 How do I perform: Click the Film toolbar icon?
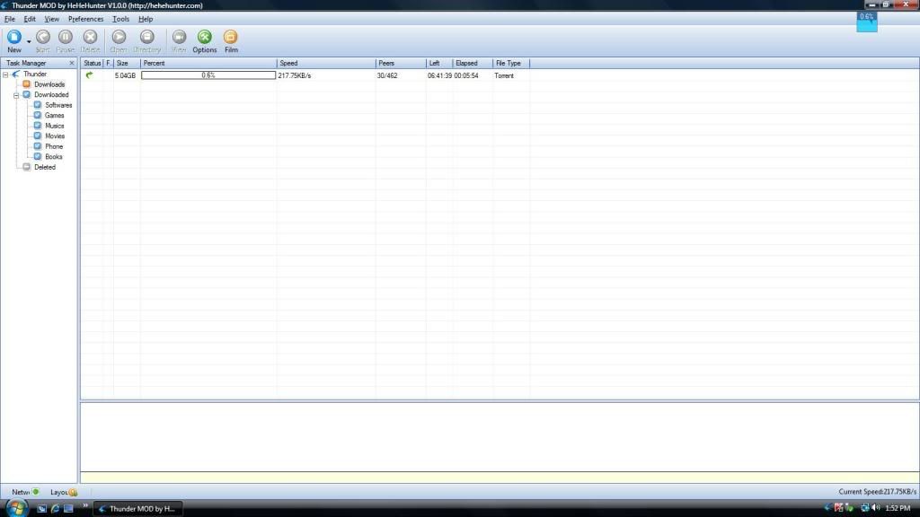pos(231,38)
